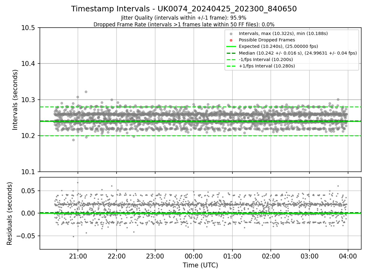Click the legend entry beginning "Median (10.242"
This screenshot has height=276, width=368.
298,53
